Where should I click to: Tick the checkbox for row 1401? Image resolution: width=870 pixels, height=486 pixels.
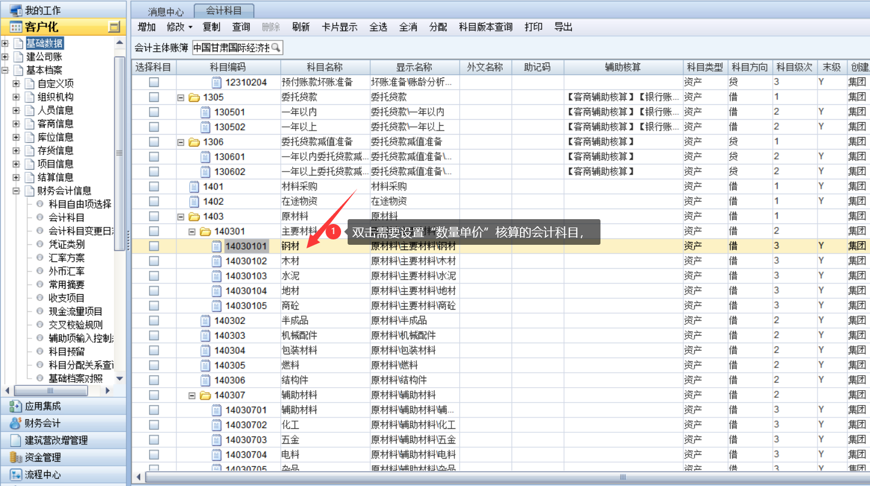(154, 186)
